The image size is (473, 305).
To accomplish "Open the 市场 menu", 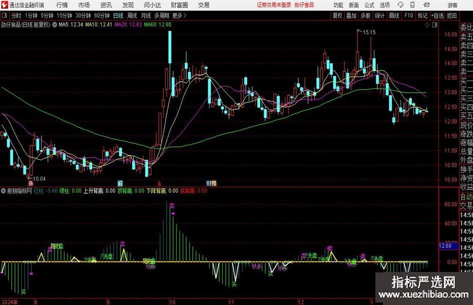I will pyautogui.click(x=84, y=5).
